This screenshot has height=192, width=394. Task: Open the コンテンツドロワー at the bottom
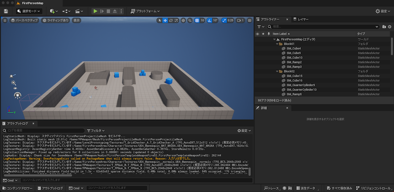coord(16,188)
